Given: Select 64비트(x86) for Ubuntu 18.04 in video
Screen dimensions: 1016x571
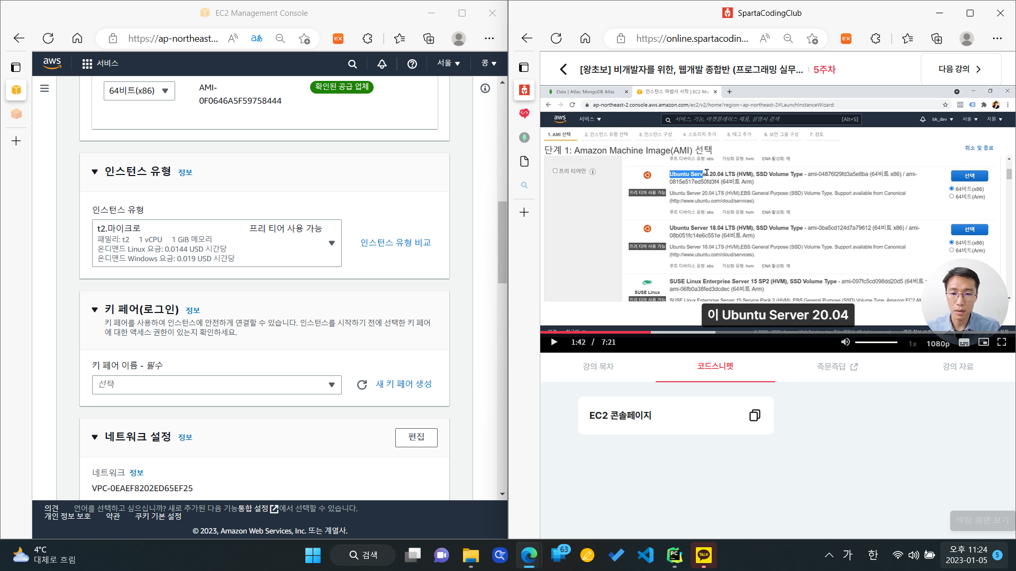Looking at the screenshot, I should [951, 243].
